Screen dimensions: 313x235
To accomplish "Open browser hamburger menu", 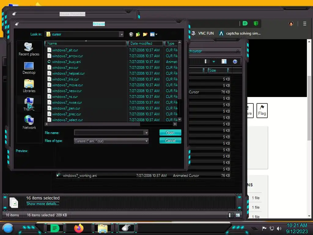I will [x=305, y=24].
